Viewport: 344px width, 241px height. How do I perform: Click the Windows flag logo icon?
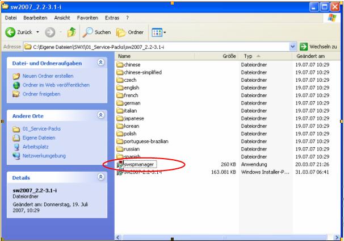click(x=332, y=18)
